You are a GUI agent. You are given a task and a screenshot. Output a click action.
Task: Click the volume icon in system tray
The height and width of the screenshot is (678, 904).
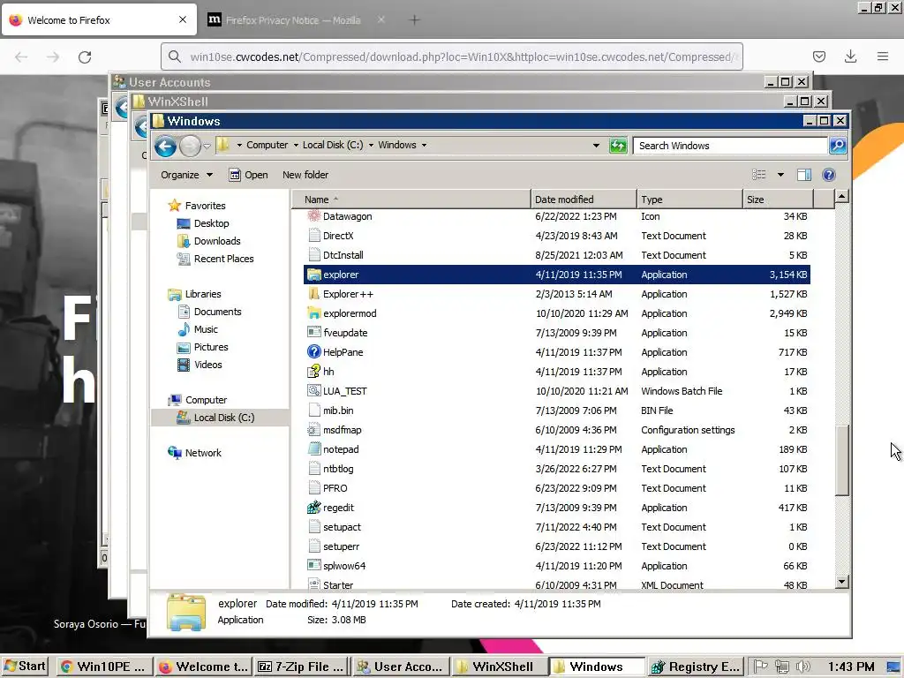coord(802,667)
